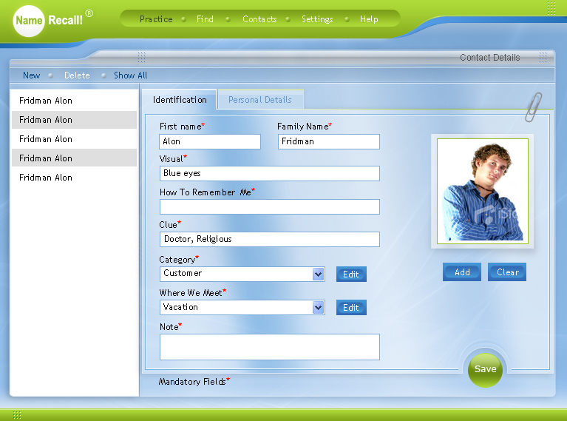567x421 pixels.
Task: Expand the Category dropdown arrow
Action: pyautogui.click(x=319, y=274)
